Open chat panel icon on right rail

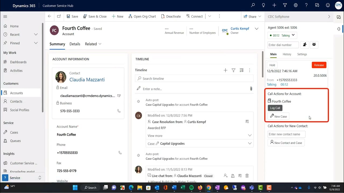(339, 17)
